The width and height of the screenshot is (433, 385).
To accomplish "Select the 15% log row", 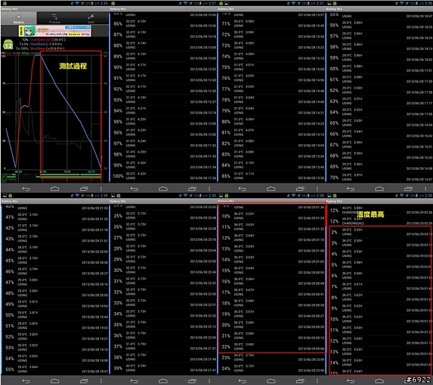I will (272, 271).
